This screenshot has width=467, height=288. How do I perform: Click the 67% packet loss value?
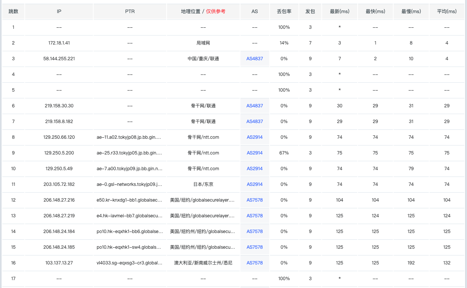(x=284, y=153)
